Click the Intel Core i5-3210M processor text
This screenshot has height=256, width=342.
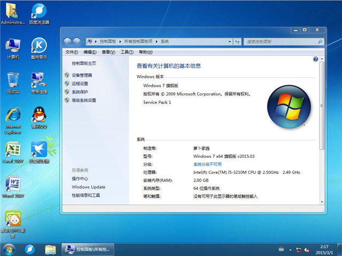point(246,172)
